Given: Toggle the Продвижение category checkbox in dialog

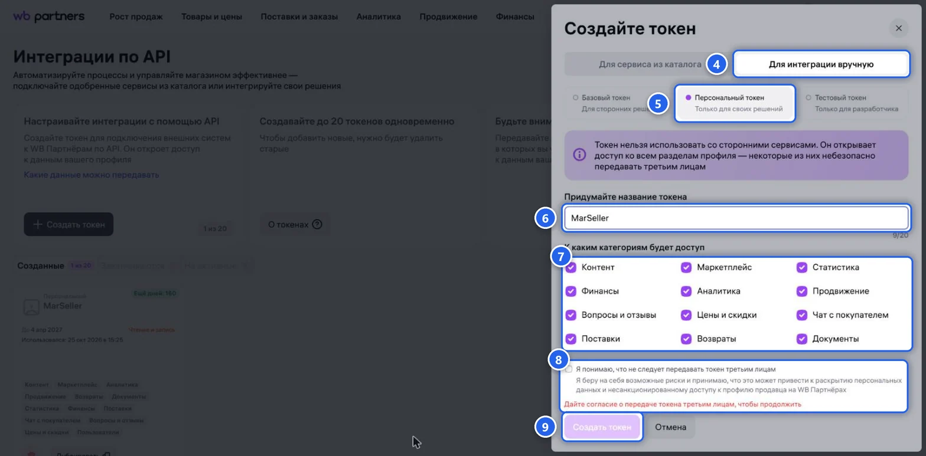Looking at the screenshot, I should pos(801,291).
